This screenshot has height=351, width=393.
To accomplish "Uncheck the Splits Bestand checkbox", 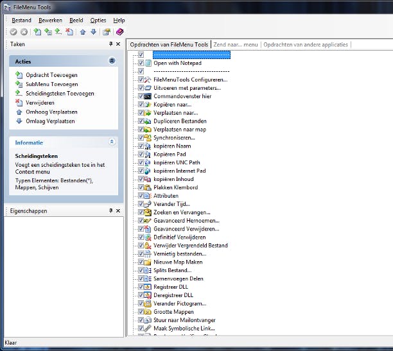I will point(141,270).
